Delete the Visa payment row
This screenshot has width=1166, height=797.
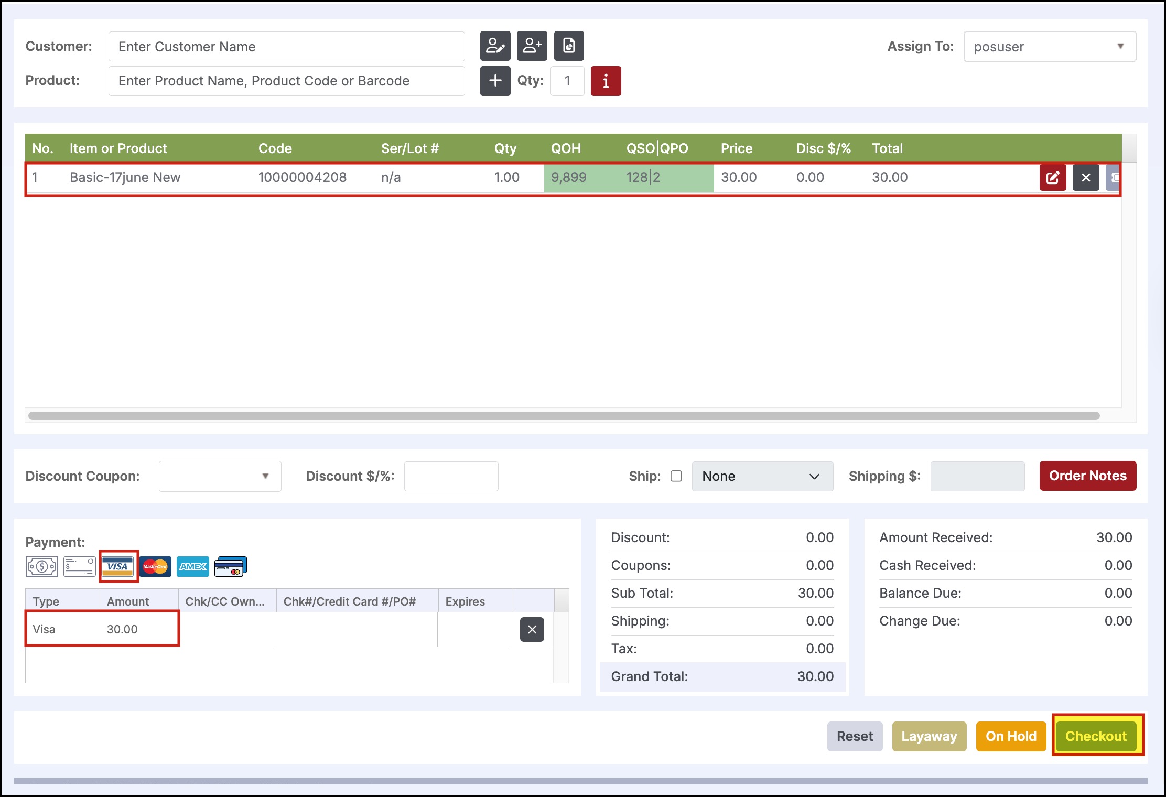pos(532,629)
